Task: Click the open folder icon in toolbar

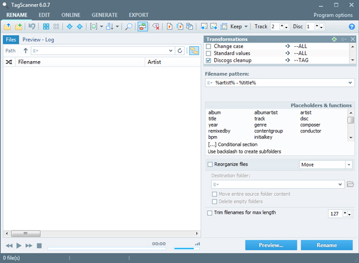Action: [7, 26]
